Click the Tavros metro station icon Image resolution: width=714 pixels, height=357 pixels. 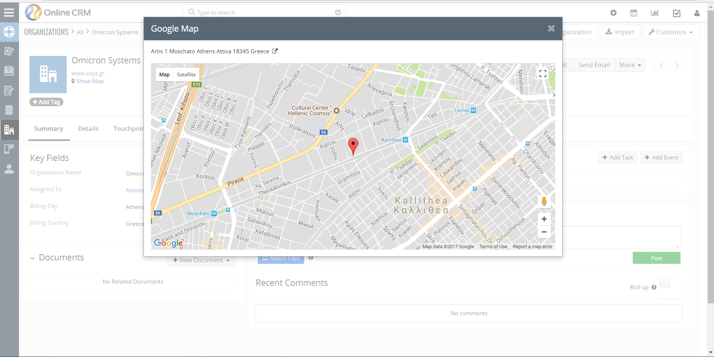[x=473, y=110]
